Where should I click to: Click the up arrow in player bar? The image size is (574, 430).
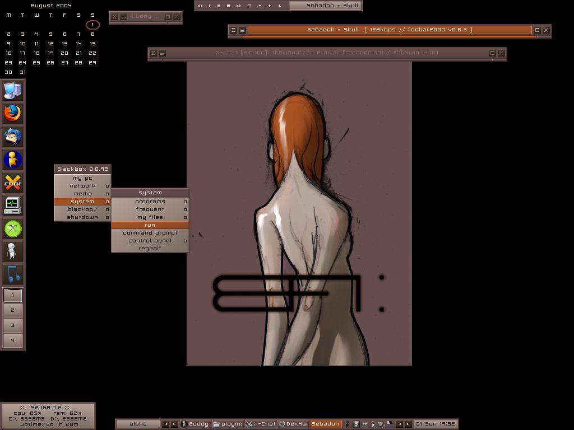coord(270,6)
